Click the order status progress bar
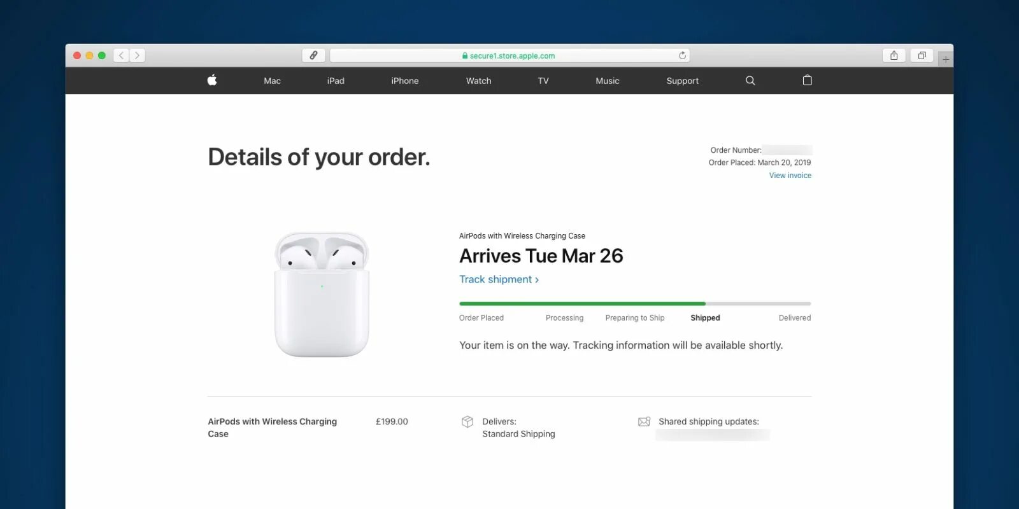The width and height of the screenshot is (1019, 509). (x=635, y=303)
